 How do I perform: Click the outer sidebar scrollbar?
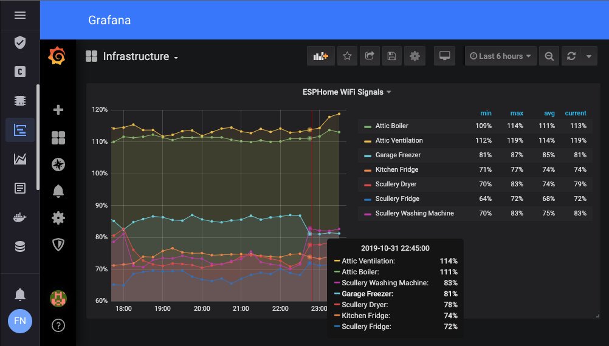(38, 137)
